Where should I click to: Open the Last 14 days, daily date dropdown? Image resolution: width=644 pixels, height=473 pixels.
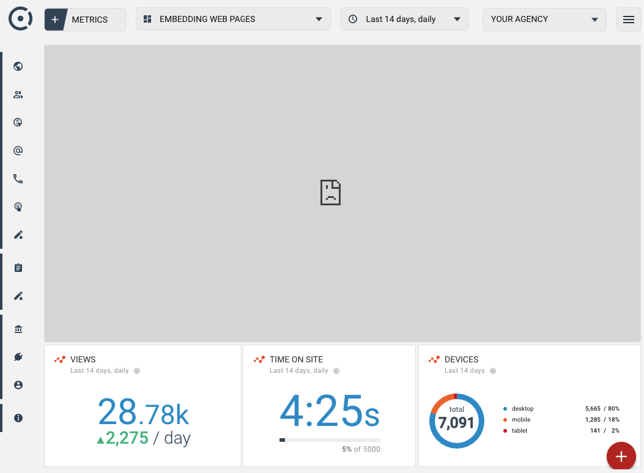click(x=404, y=19)
